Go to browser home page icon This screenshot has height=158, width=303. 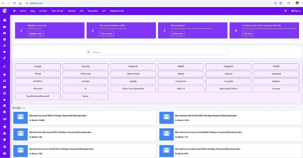click(20, 3)
